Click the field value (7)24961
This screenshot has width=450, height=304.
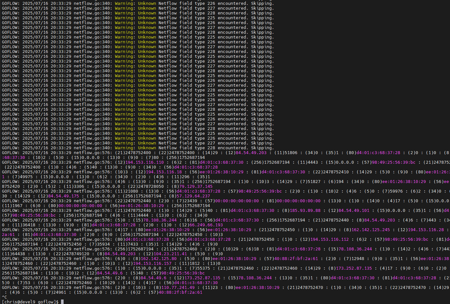coord(56,292)
